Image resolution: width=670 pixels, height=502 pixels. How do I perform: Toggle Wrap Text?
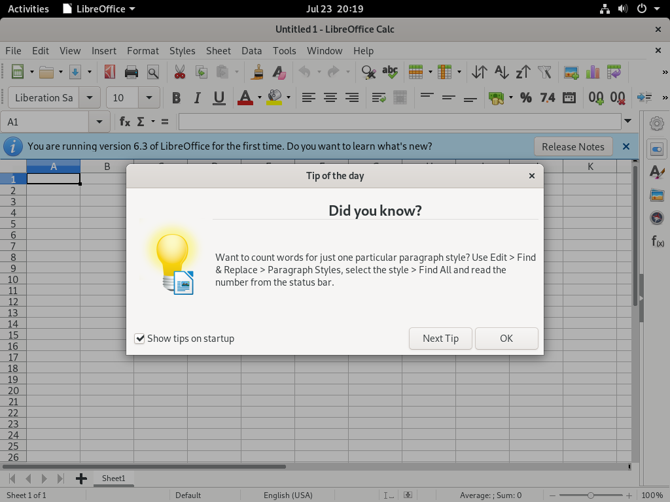(379, 98)
